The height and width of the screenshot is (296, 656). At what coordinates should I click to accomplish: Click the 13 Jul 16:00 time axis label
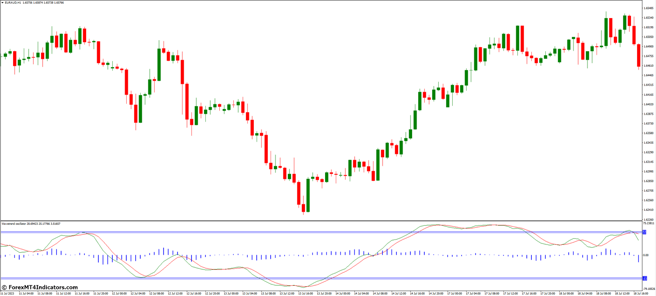(305, 294)
